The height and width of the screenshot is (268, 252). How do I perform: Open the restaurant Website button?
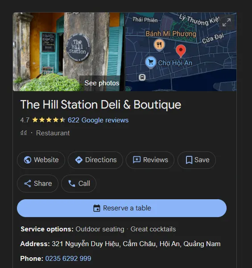(x=41, y=160)
